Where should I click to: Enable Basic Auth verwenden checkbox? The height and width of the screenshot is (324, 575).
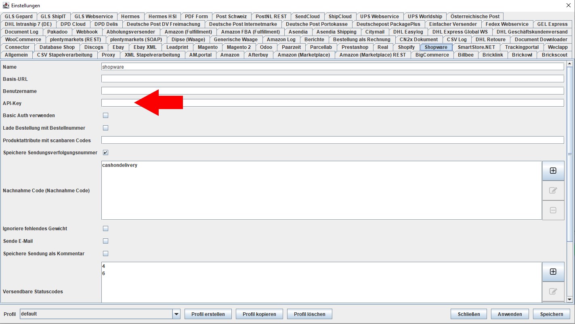[x=105, y=116]
